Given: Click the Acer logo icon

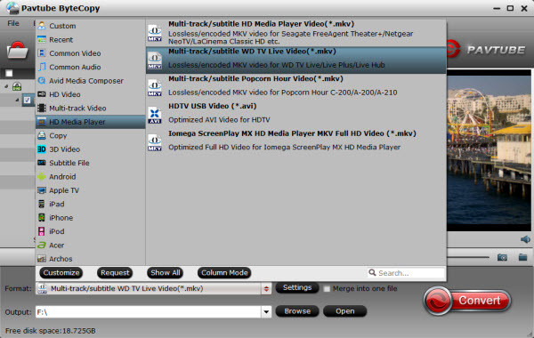Looking at the screenshot, I should [x=42, y=245].
